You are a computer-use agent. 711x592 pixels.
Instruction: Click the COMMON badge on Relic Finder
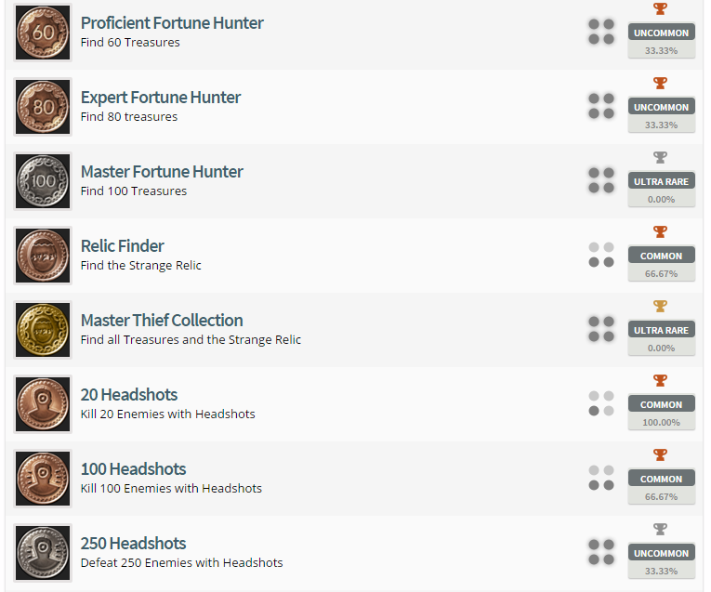661,256
